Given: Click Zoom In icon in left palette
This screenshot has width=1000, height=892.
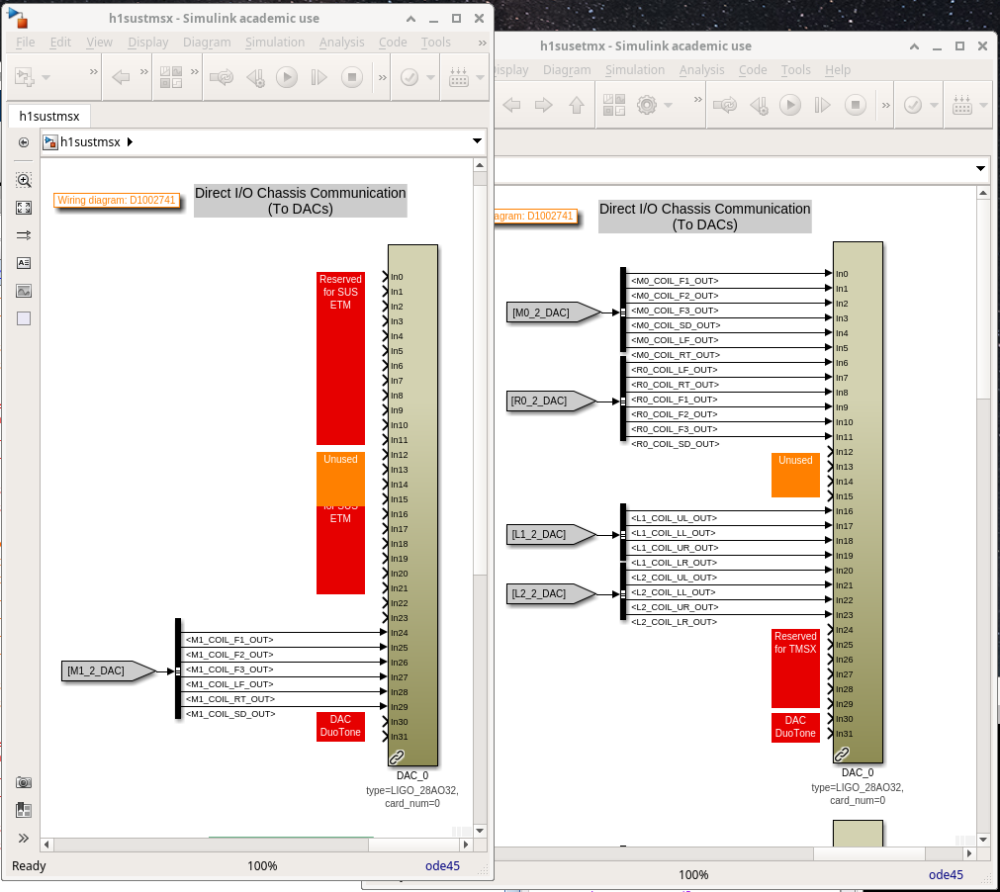Looking at the screenshot, I should coord(24,180).
